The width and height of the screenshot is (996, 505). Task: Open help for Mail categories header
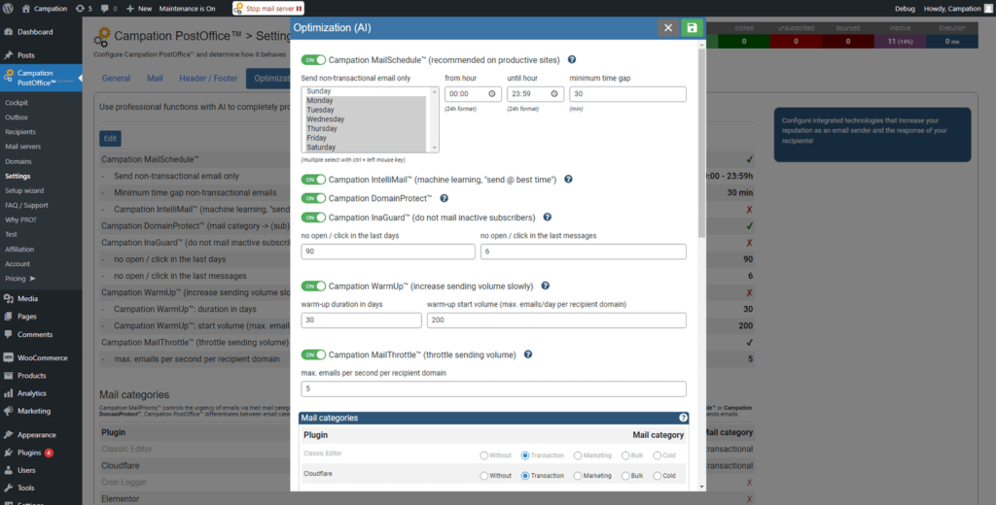pyautogui.click(x=683, y=418)
